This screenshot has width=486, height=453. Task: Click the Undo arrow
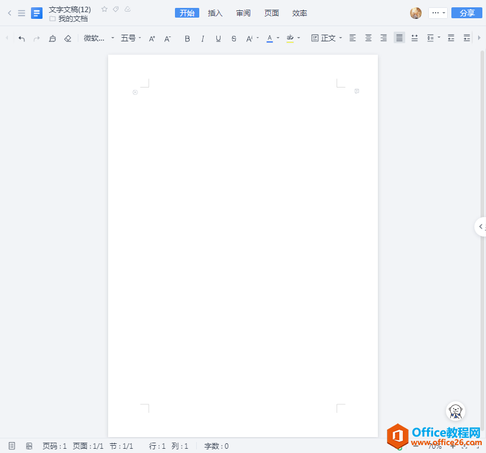coord(21,38)
